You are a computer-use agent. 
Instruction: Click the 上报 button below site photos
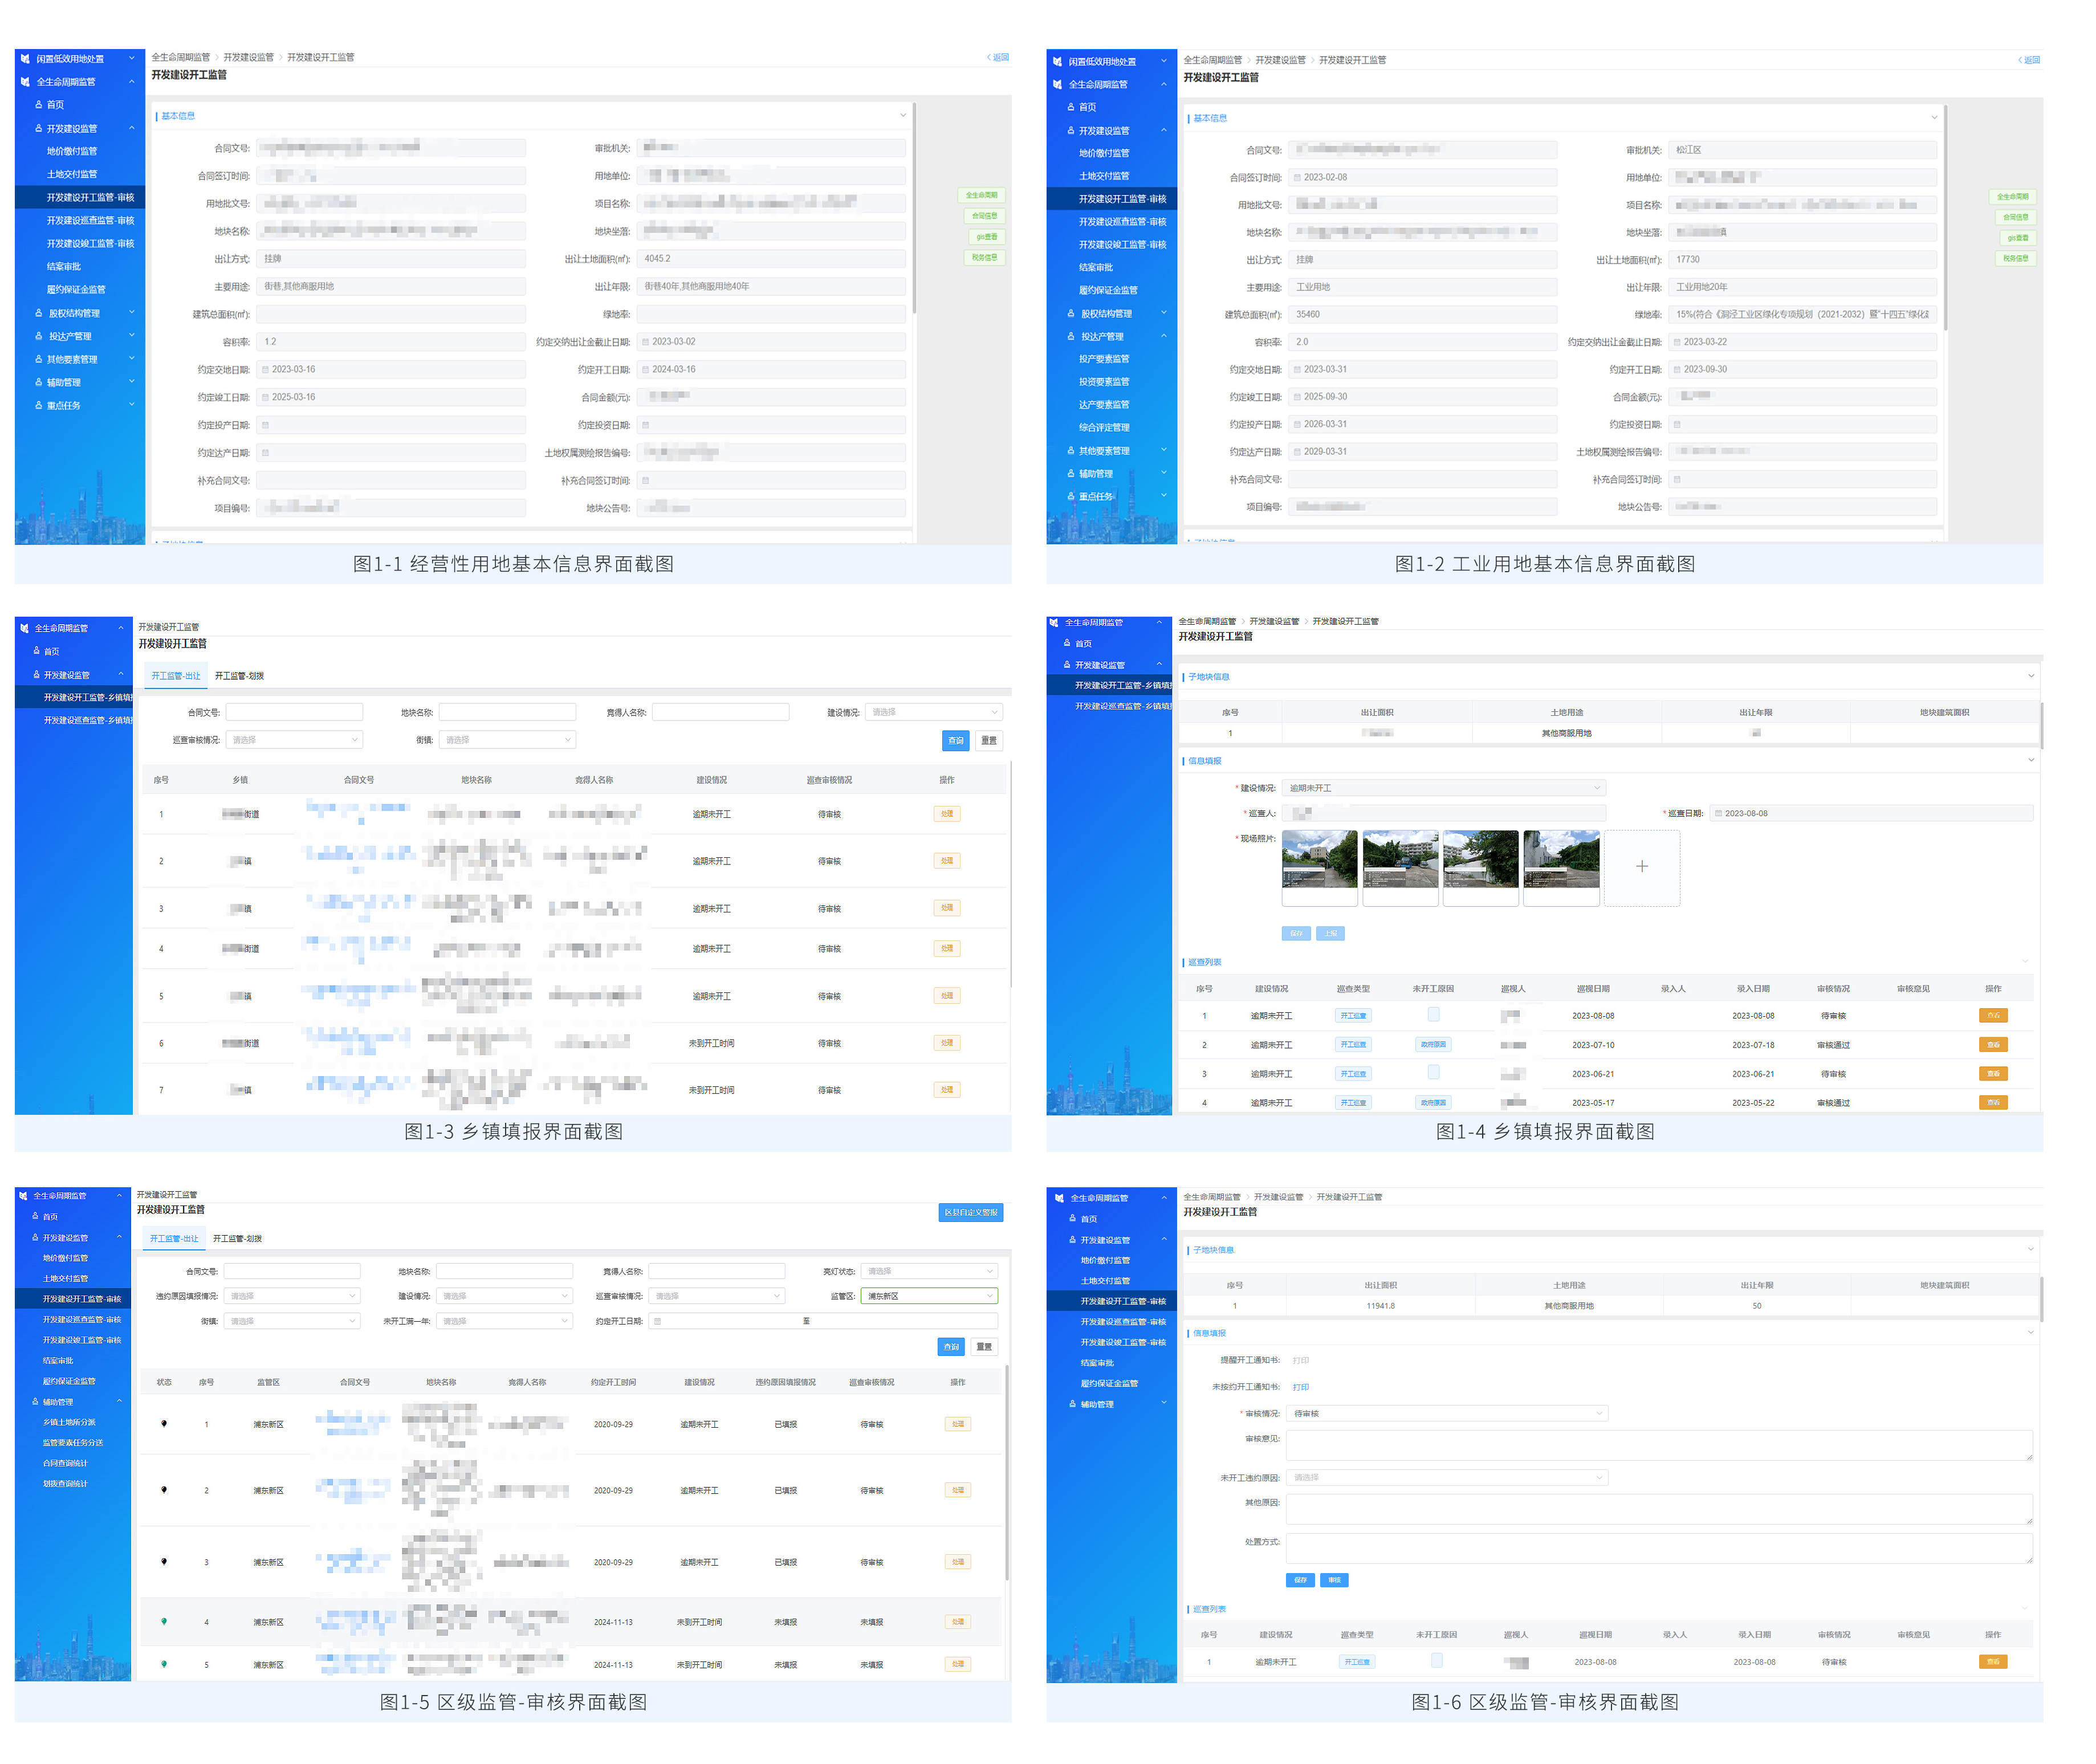click(1330, 933)
